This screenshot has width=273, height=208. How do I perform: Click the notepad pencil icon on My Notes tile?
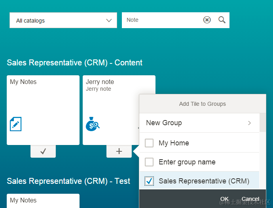[x=16, y=124]
